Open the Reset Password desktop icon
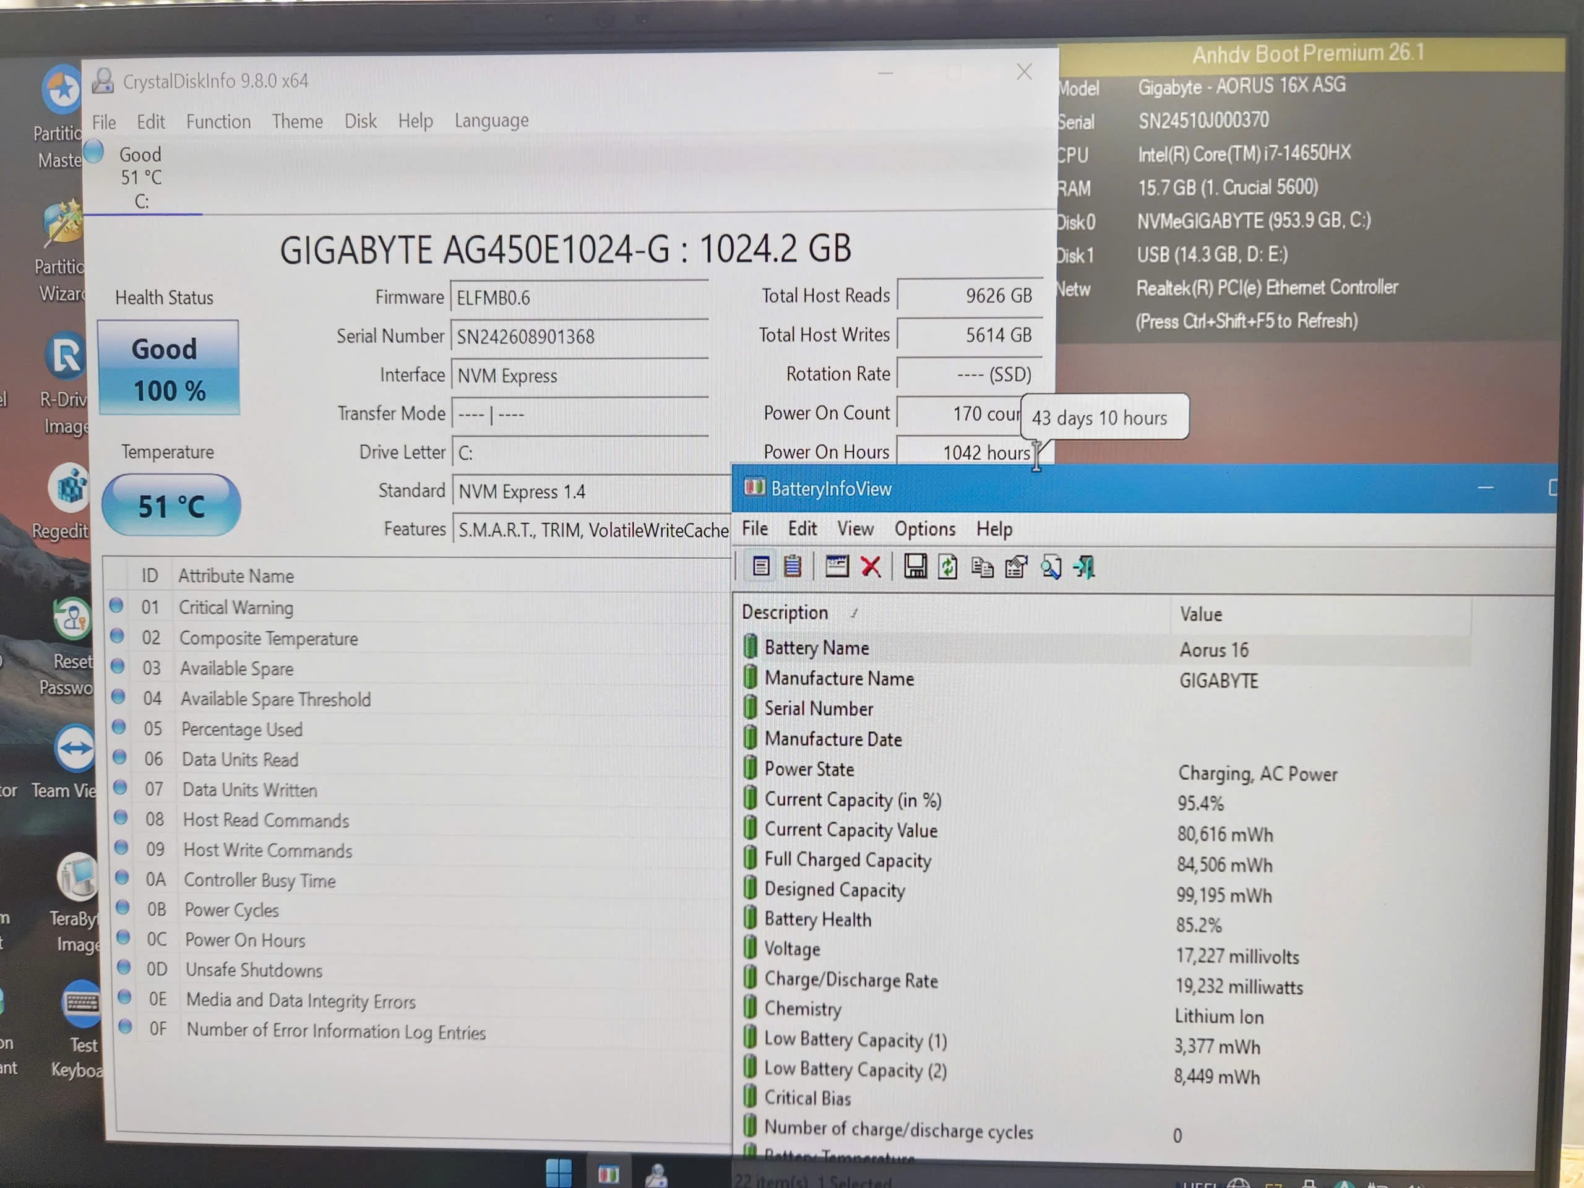1584x1188 pixels. coord(69,647)
